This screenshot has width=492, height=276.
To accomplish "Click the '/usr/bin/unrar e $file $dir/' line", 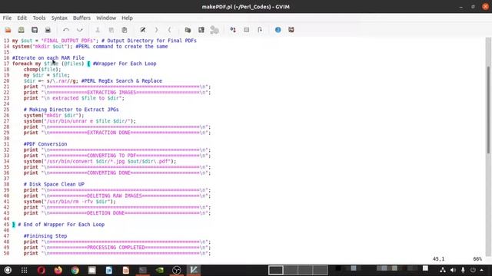I will (x=80, y=121).
